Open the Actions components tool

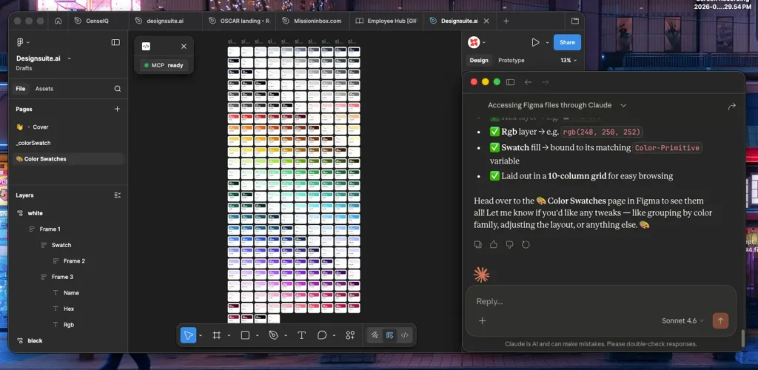pos(350,335)
